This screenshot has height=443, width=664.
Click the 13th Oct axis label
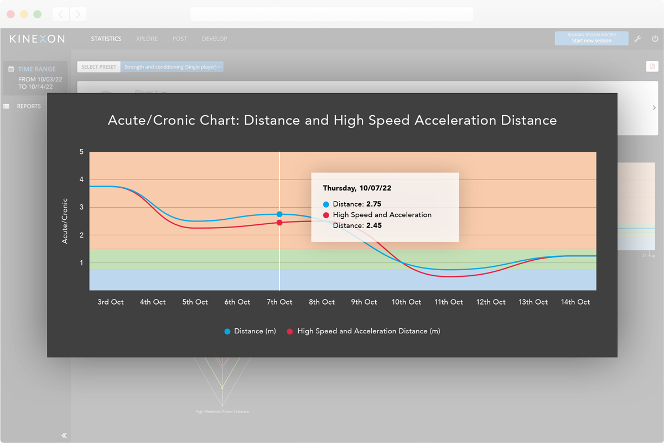point(533,302)
